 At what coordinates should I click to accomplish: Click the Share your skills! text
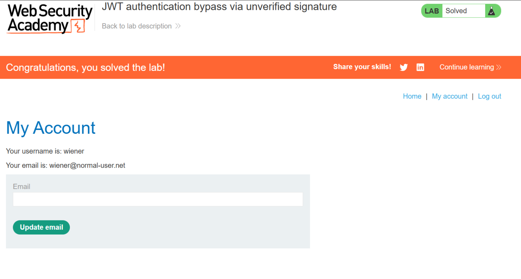pos(362,67)
